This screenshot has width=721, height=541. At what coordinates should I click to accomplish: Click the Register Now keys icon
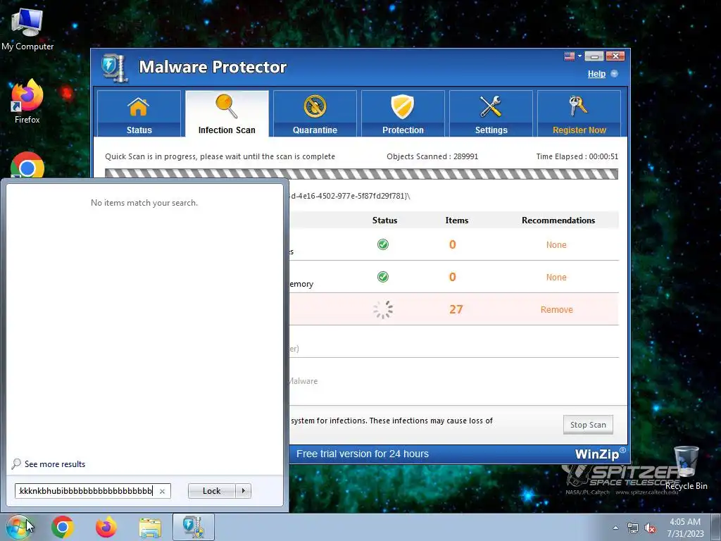point(578,106)
